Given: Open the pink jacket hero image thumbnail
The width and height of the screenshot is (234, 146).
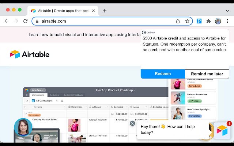Looking at the screenshot, I should [74, 125].
